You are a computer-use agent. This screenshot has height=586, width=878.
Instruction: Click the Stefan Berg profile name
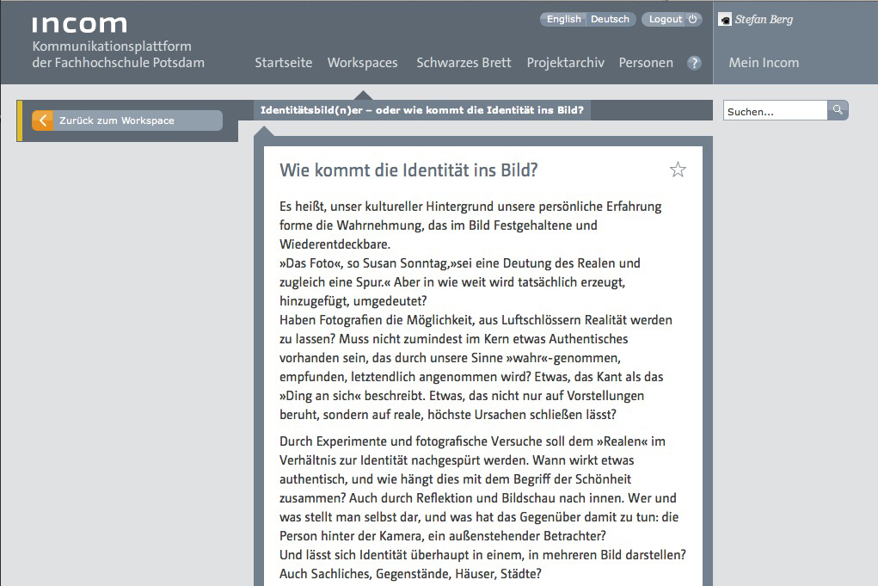coord(764,20)
